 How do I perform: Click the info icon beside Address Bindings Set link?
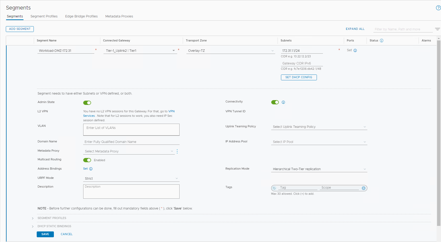(91, 169)
